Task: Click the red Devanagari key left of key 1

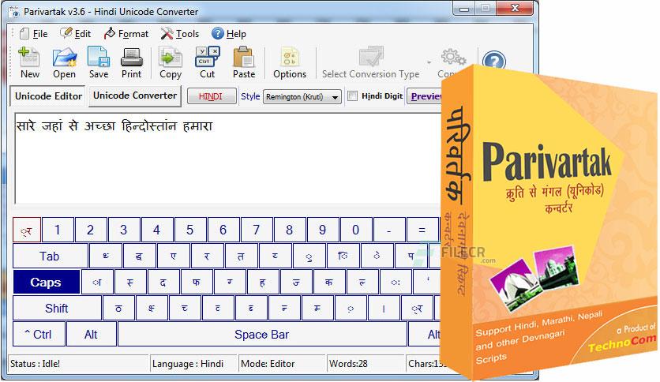Action: pyautogui.click(x=27, y=230)
